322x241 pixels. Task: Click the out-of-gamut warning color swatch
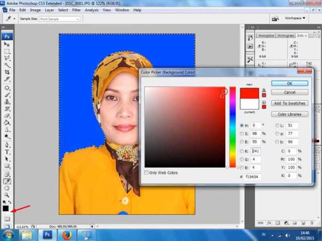click(264, 95)
